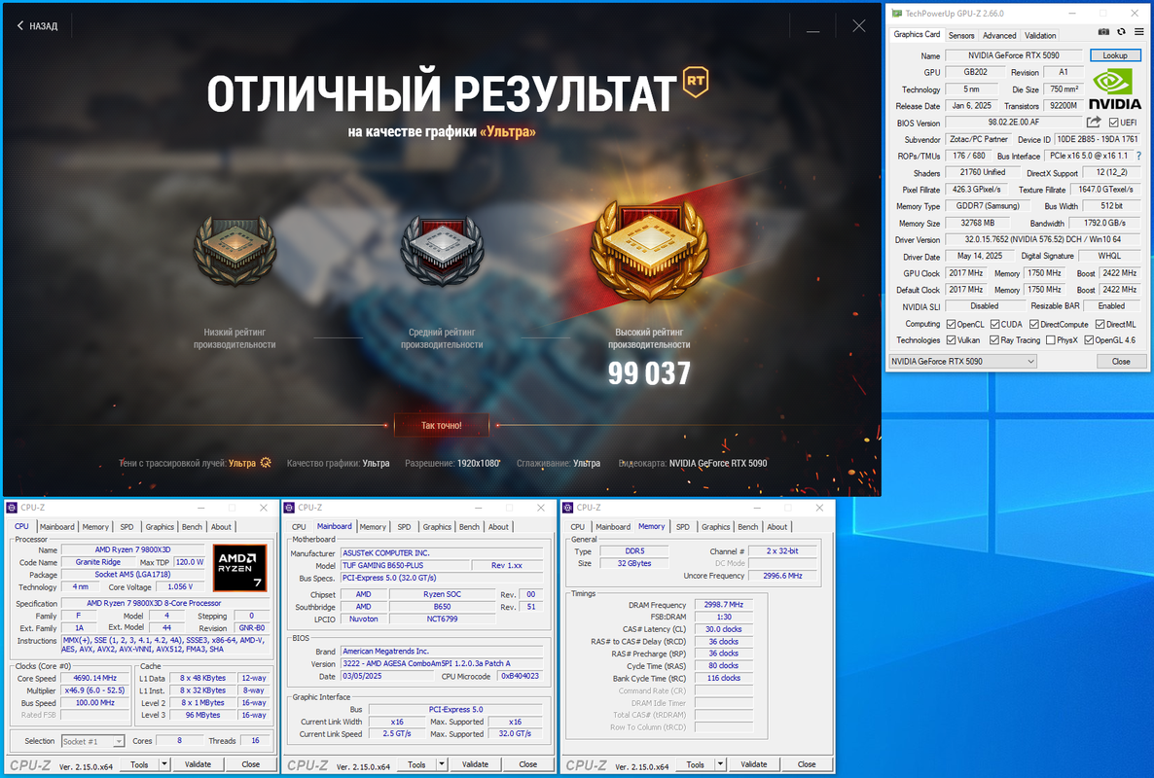
Task: Click the bronze low-rating medal
Action: pyautogui.click(x=234, y=251)
